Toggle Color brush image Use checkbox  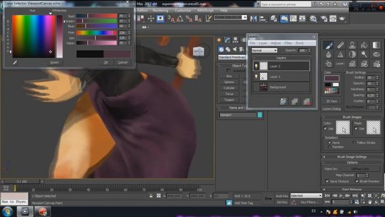325,128
